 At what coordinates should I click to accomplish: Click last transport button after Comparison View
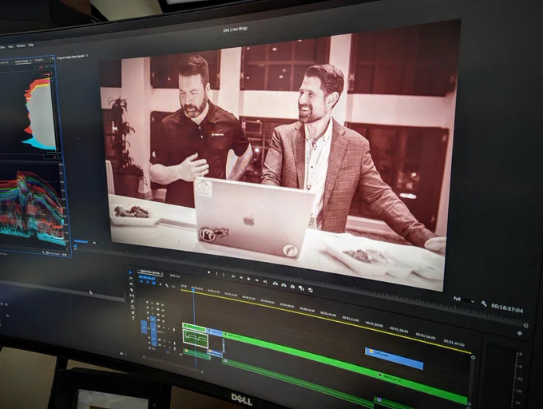(x=311, y=290)
